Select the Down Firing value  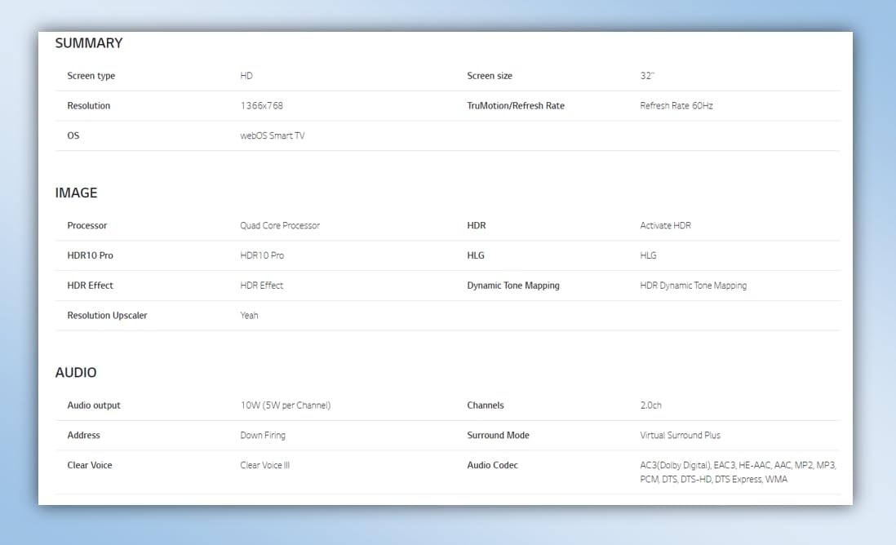(262, 436)
